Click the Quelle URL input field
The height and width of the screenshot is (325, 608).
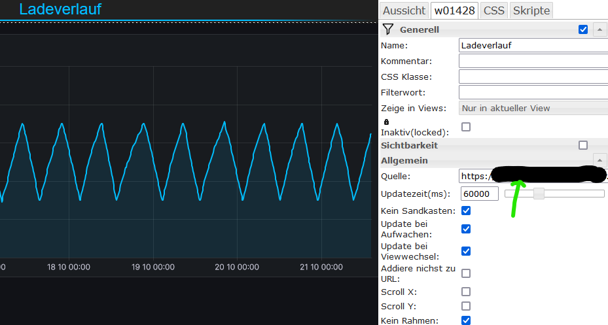533,177
